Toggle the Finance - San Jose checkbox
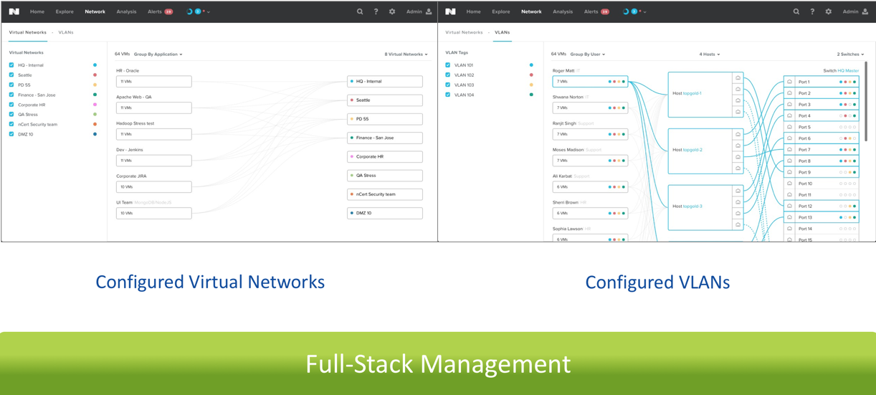This screenshot has height=395, width=876. [x=11, y=95]
